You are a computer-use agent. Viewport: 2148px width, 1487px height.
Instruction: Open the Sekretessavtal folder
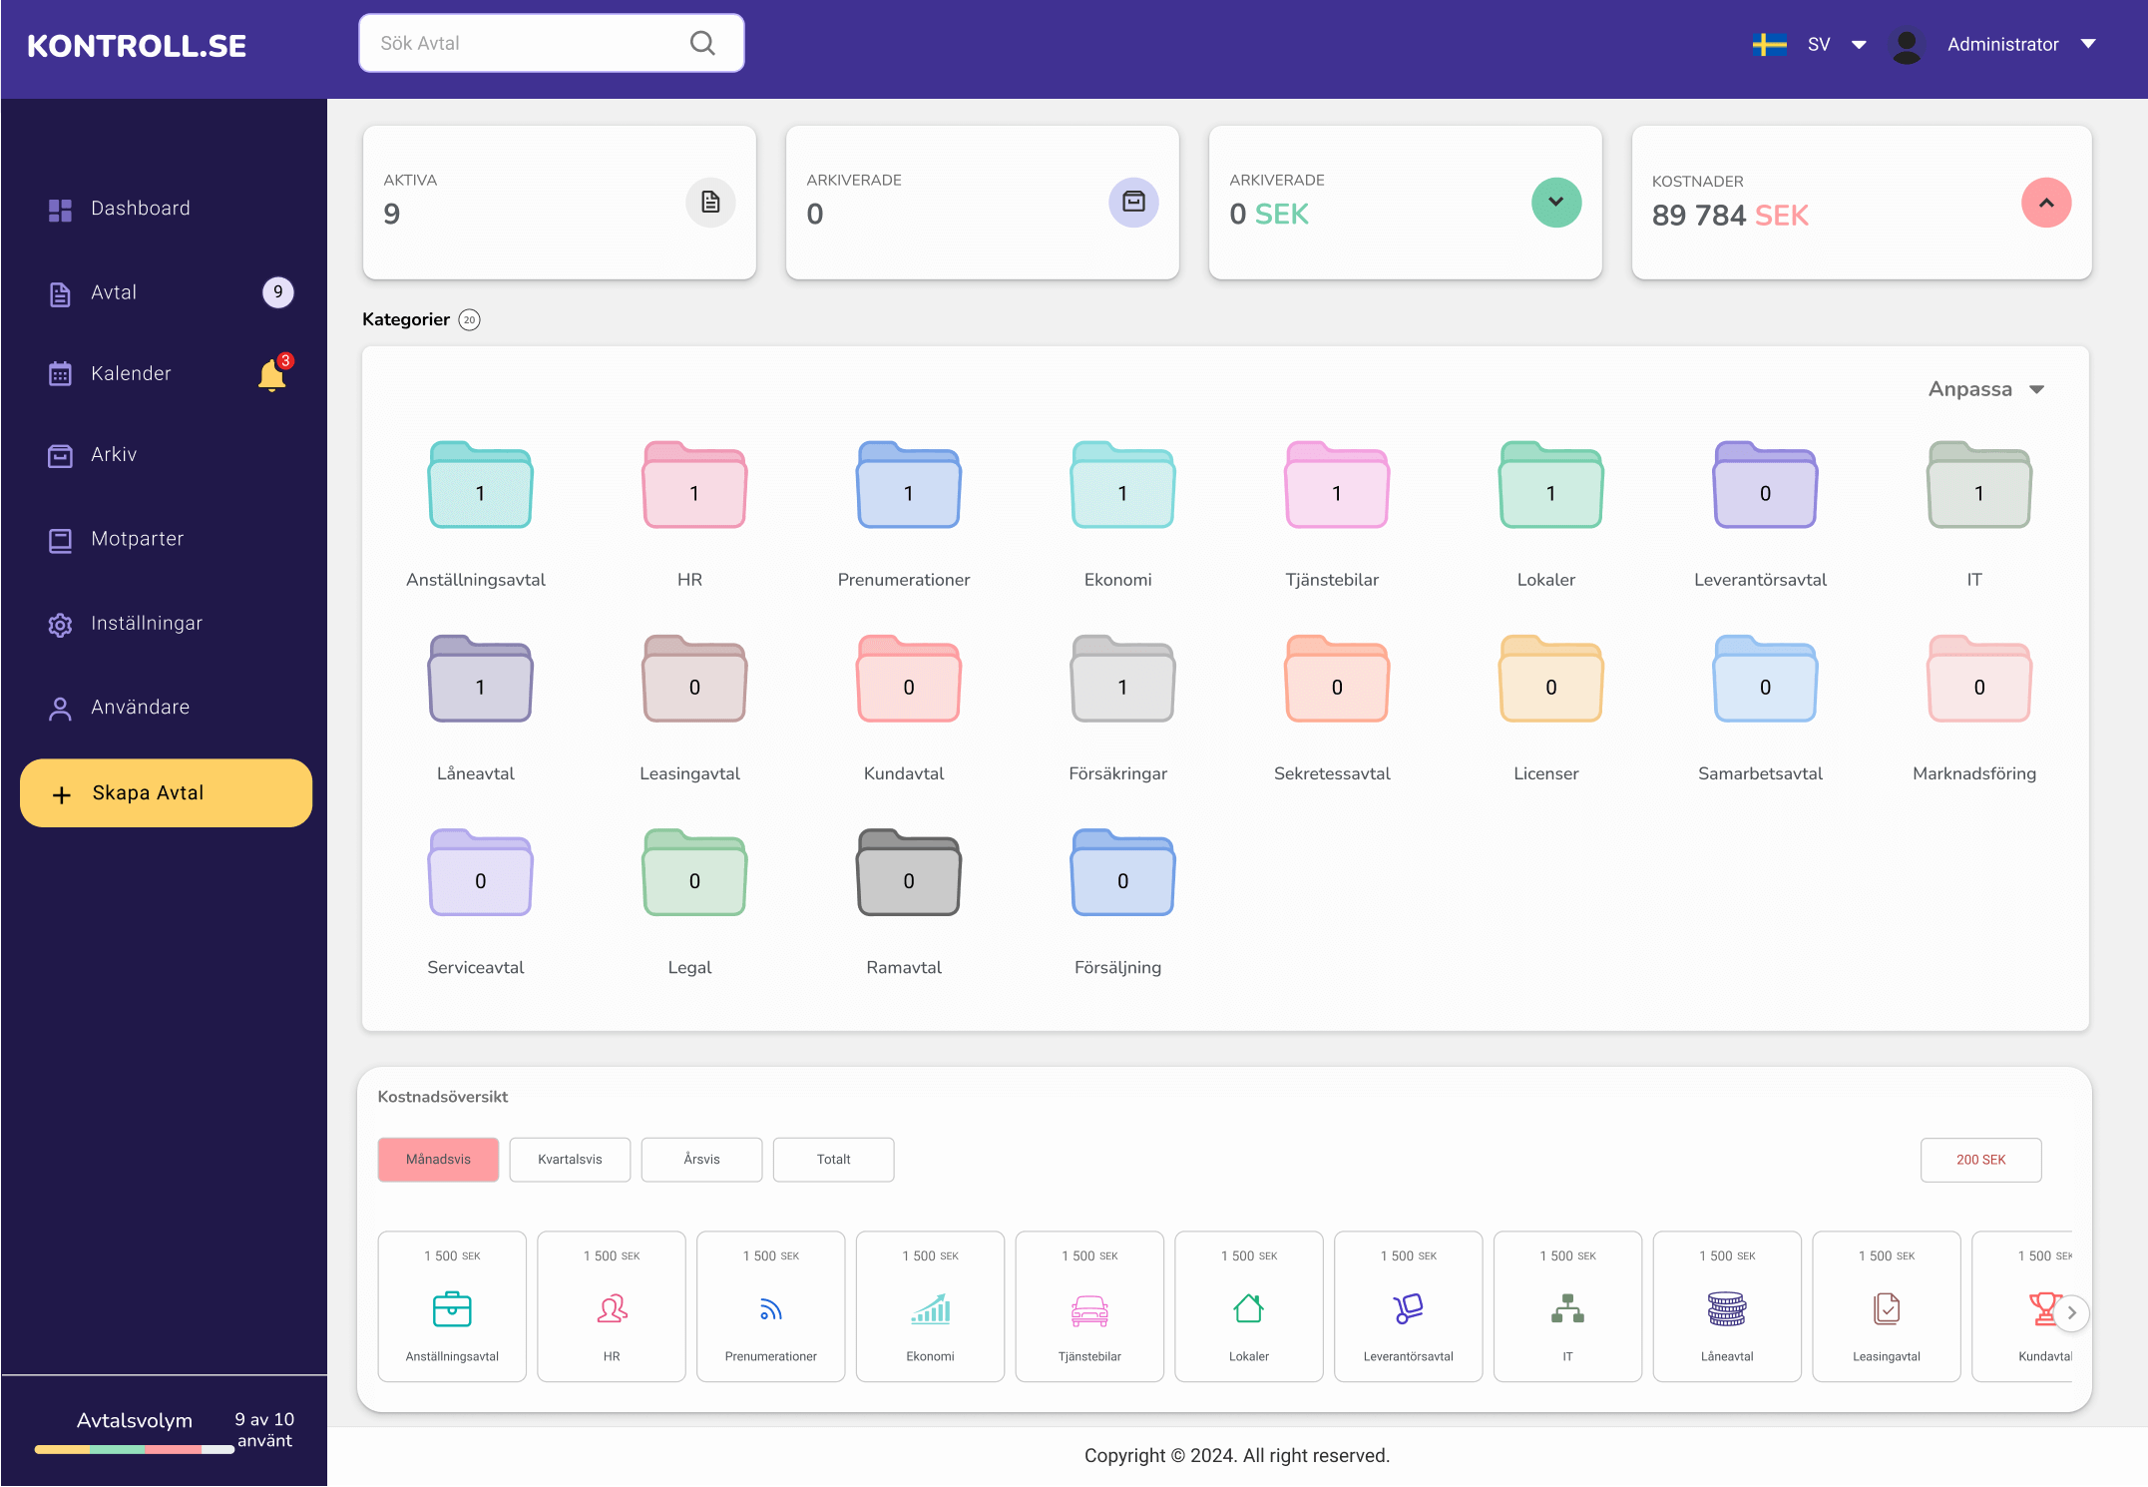pyautogui.click(x=1337, y=679)
